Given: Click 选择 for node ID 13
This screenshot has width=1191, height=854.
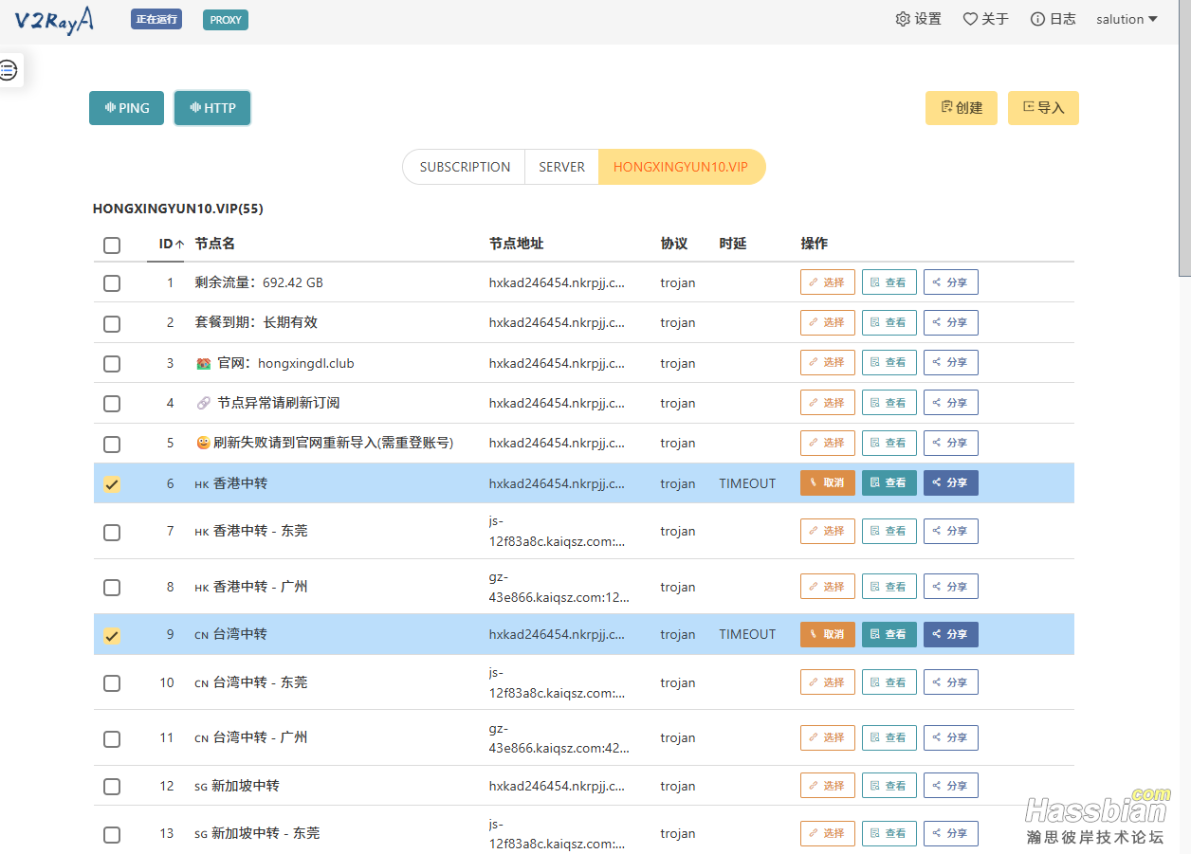Looking at the screenshot, I should 828,833.
